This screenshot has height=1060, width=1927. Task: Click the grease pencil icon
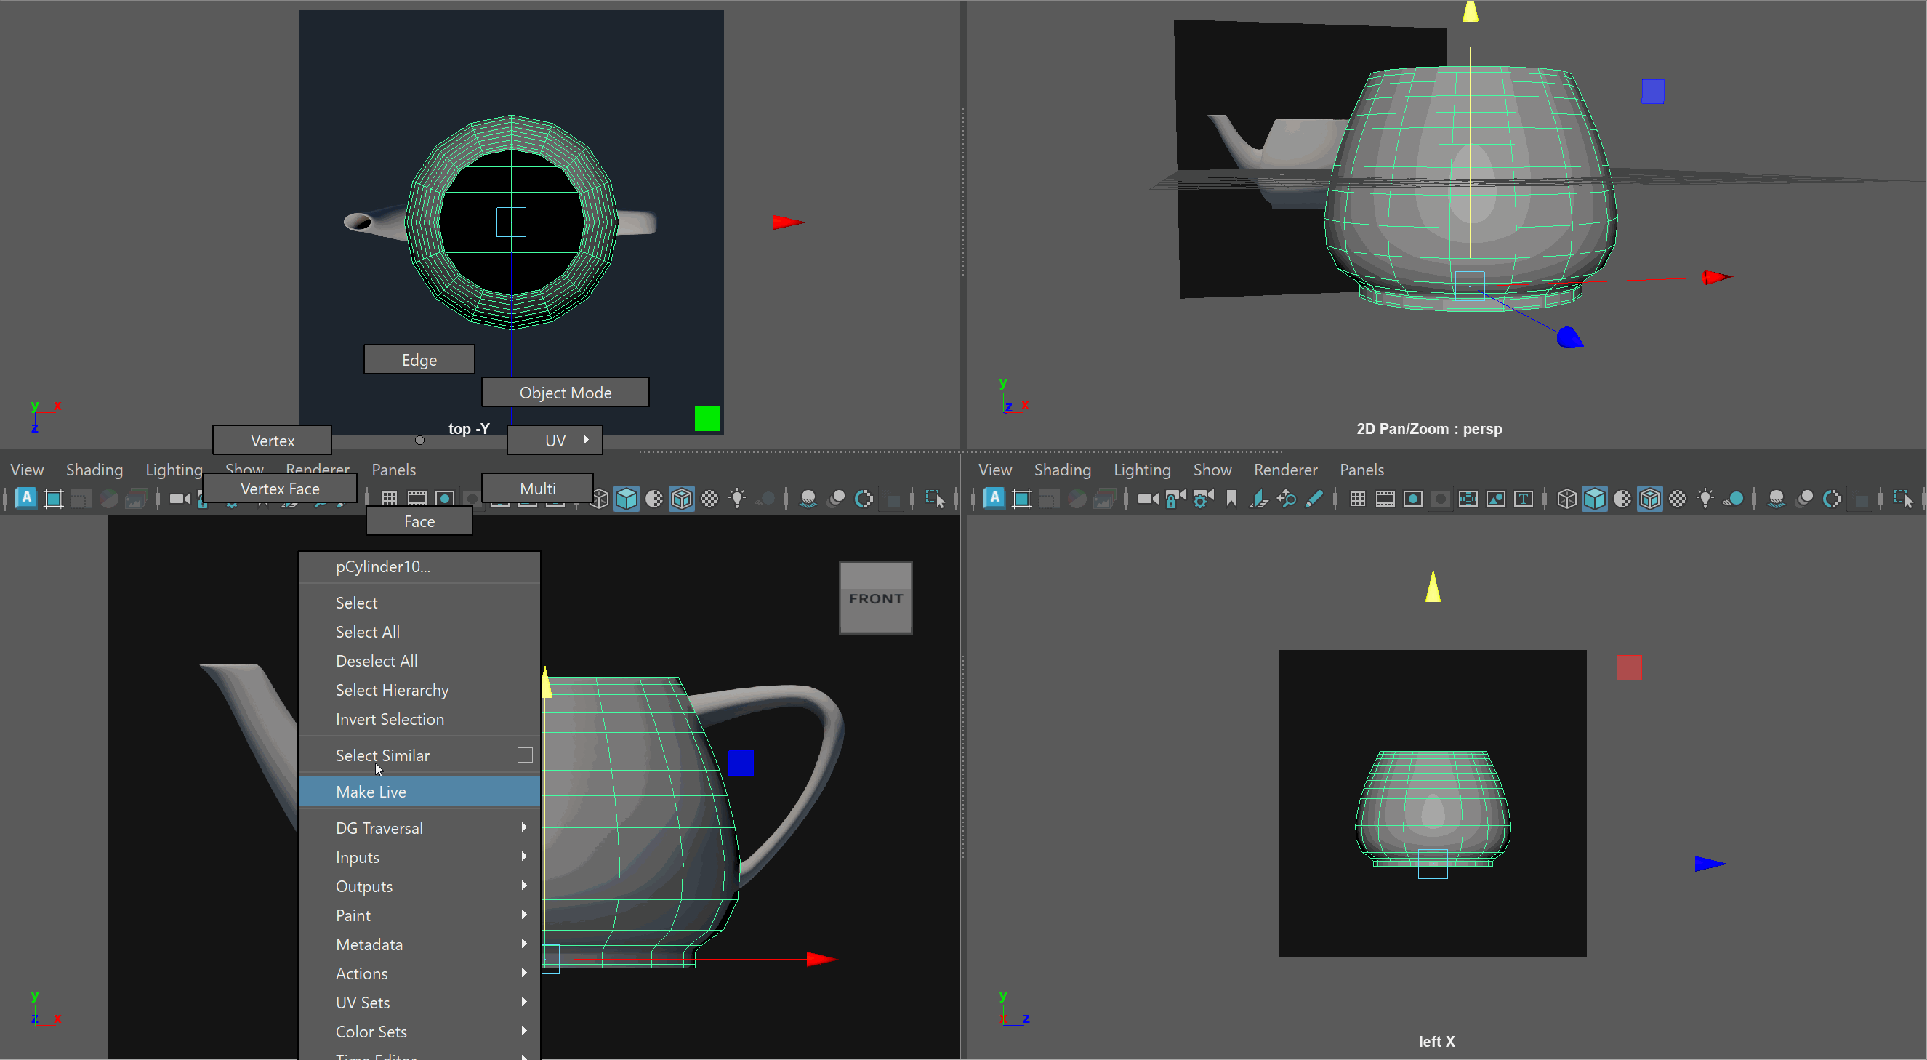coord(1314,499)
